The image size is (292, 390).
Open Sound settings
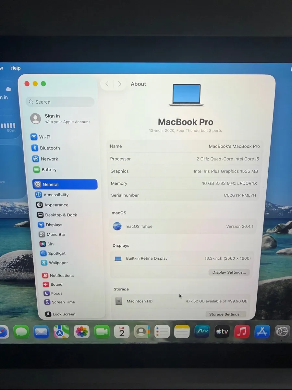[x=53, y=284]
